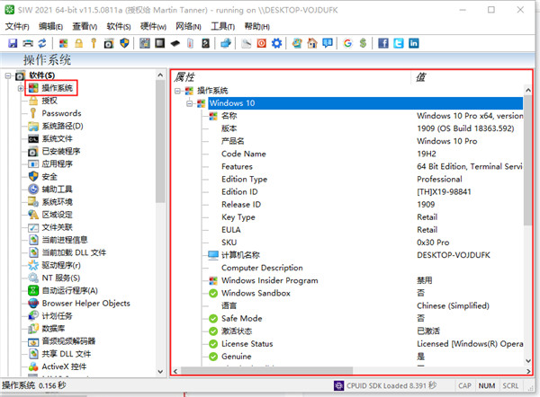Click the blue gear settings toolbar icon
Viewport: 540px width, 397px height.
pyautogui.click(x=276, y=43)
